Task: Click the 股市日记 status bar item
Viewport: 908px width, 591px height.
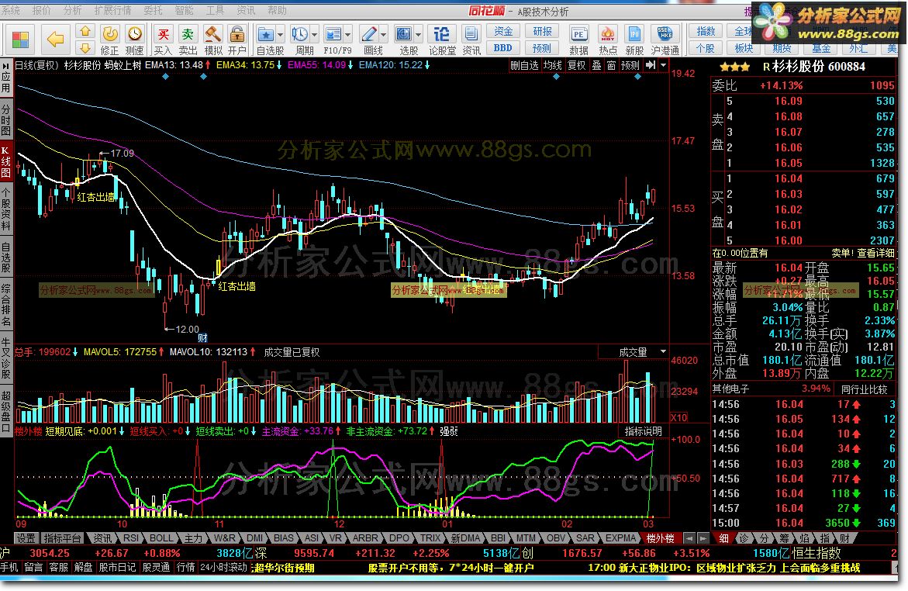Action: tap(117, 568)
